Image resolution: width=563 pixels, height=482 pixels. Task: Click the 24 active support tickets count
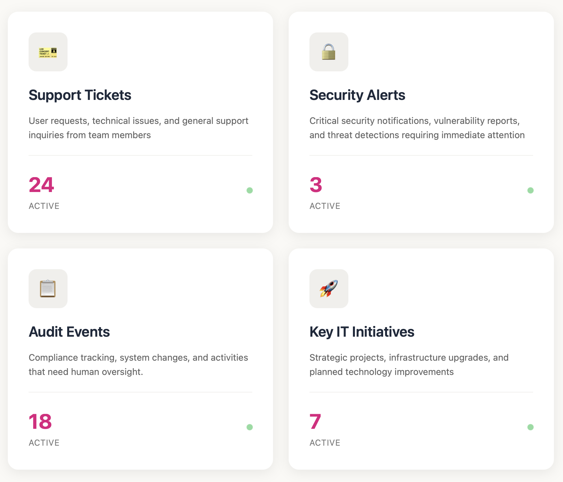click(x=41, y=185)
